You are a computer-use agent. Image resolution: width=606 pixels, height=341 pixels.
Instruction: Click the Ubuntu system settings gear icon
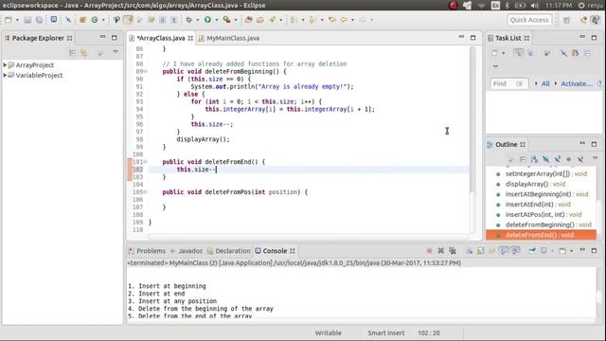pyautogui.click(x=581, y=6)
